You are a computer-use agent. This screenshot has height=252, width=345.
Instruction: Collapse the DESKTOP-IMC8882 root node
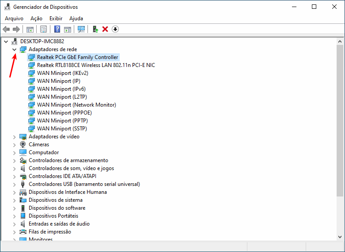point(6,41)
